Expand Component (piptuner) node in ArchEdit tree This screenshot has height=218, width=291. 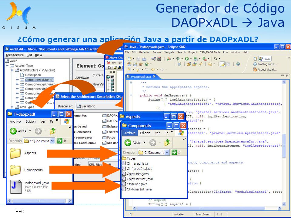pos(17,84)
